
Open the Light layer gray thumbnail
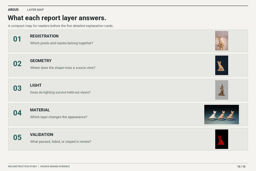coord(222,90)
